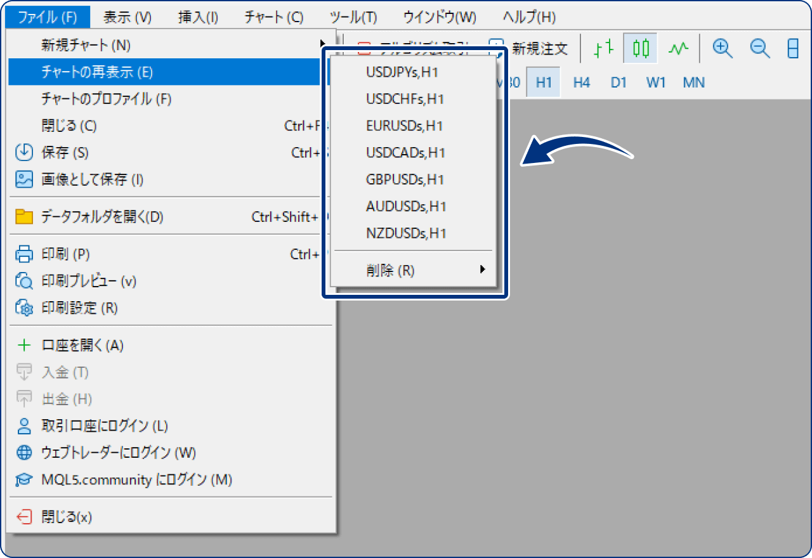Viewport: 812px width, 558px height.
Task: Toggle the H4 timeframe button
Action: pos(581,82)
